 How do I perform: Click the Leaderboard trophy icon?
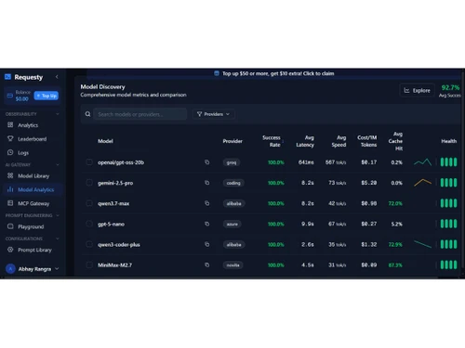[10, 138]
